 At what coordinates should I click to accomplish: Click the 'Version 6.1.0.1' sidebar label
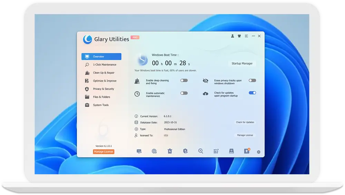[103, 146]
